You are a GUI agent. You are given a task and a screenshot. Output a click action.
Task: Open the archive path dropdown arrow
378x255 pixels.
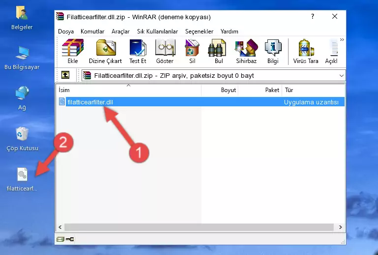point(341,76)
